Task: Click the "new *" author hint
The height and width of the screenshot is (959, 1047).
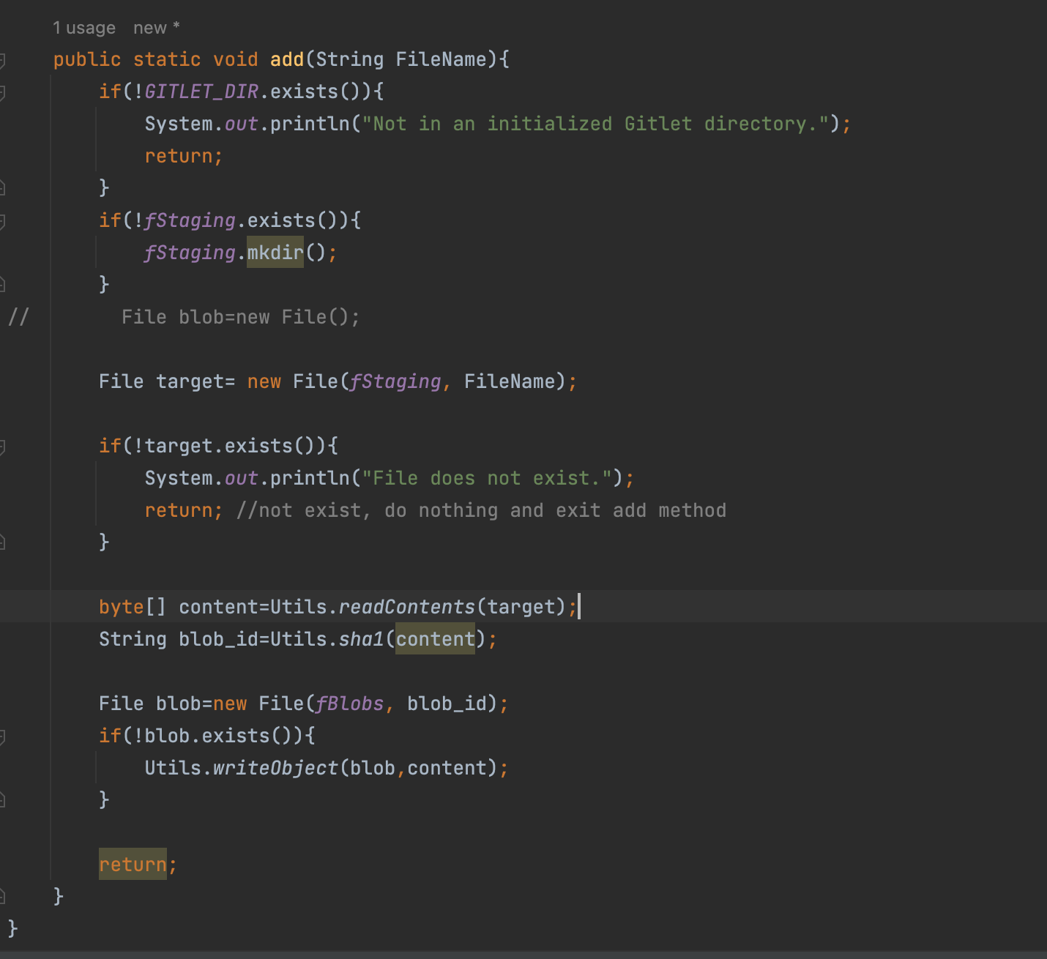Action: pos(156,28)
